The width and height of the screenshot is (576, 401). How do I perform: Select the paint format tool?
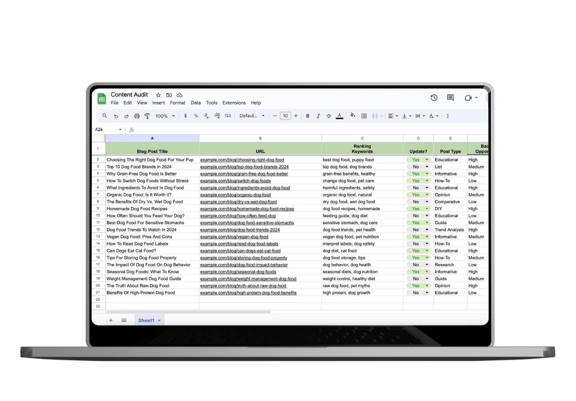pyautogui.click(x=147, y=116)
